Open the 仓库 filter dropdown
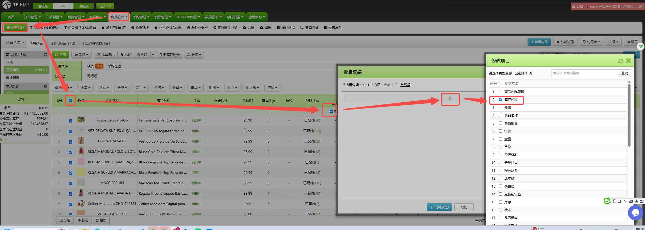 85,87
